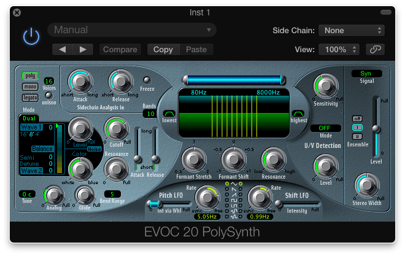This screenshot has width=405, height=256.
Task: Click the Glide knob
Action: pos(84,195)
